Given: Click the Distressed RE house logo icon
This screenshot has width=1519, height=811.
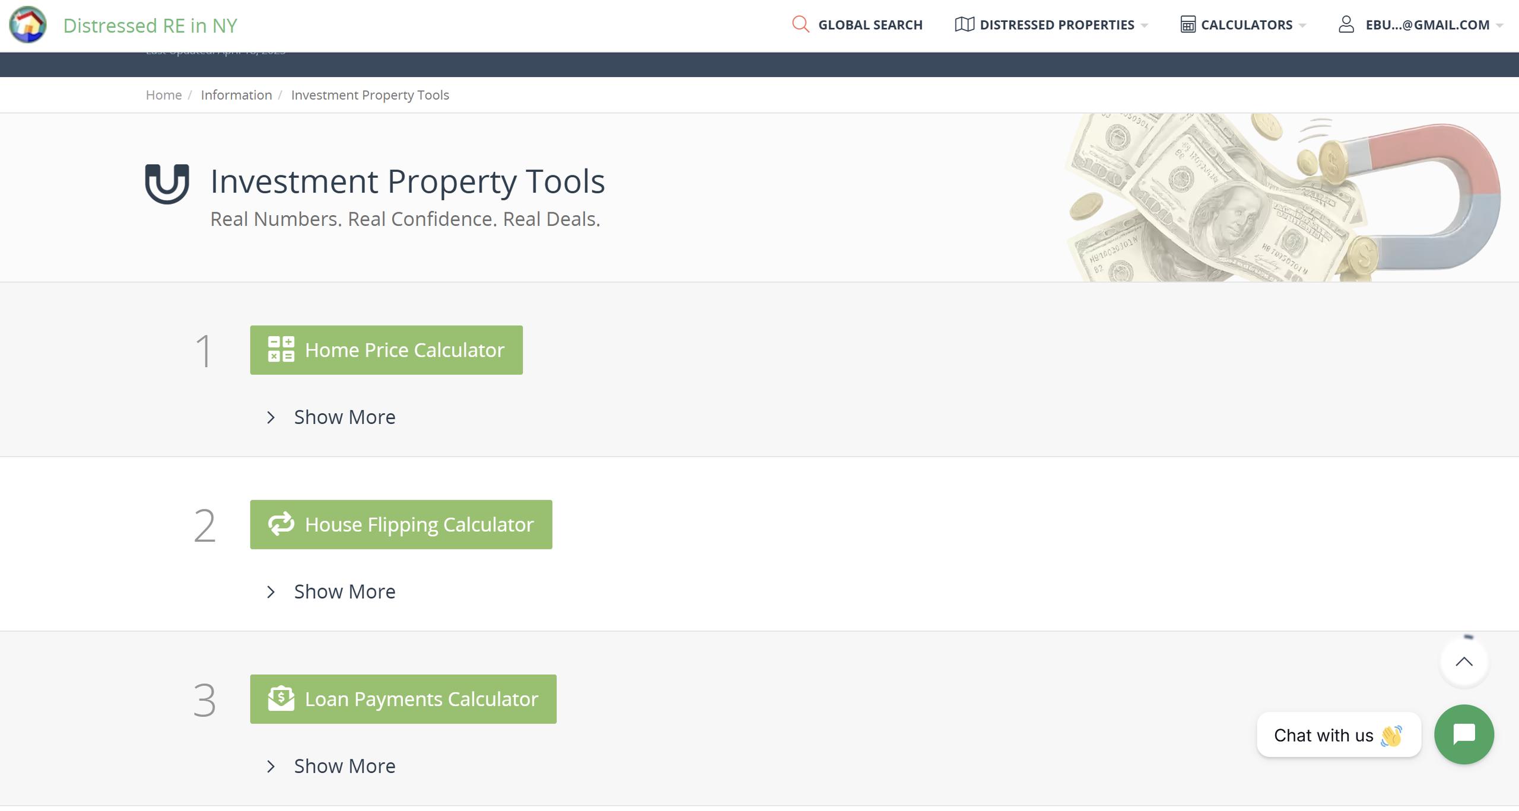Looking at the screenshot, I should point(28,25).
